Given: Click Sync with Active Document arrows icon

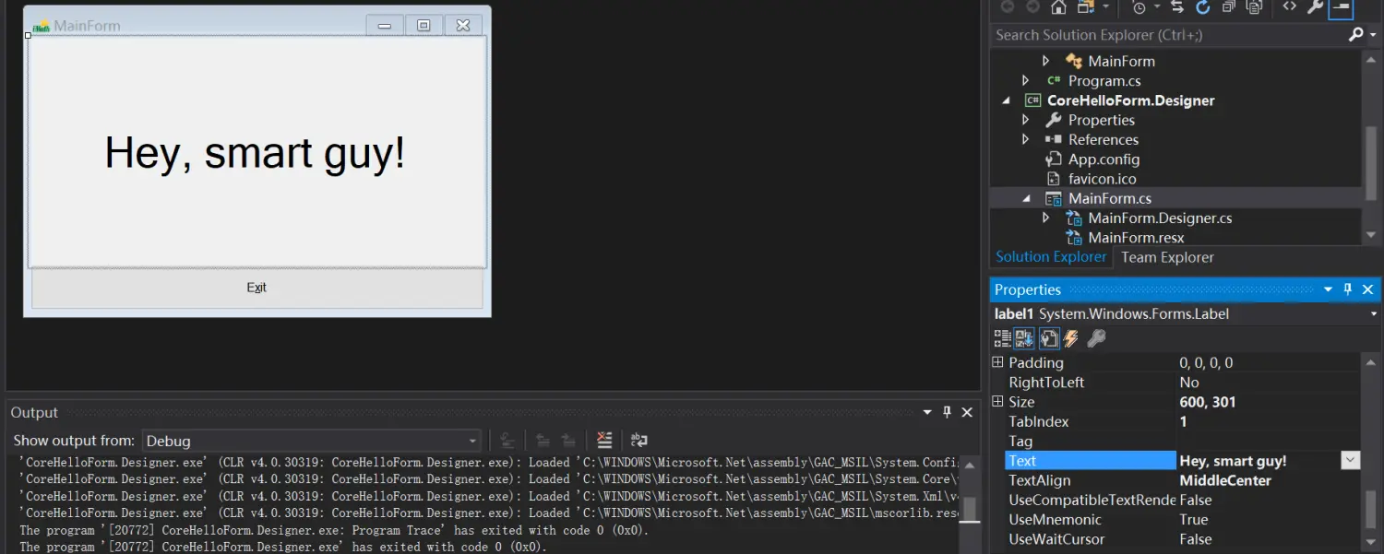Looking at the screenshot, I should (1176, 7).
